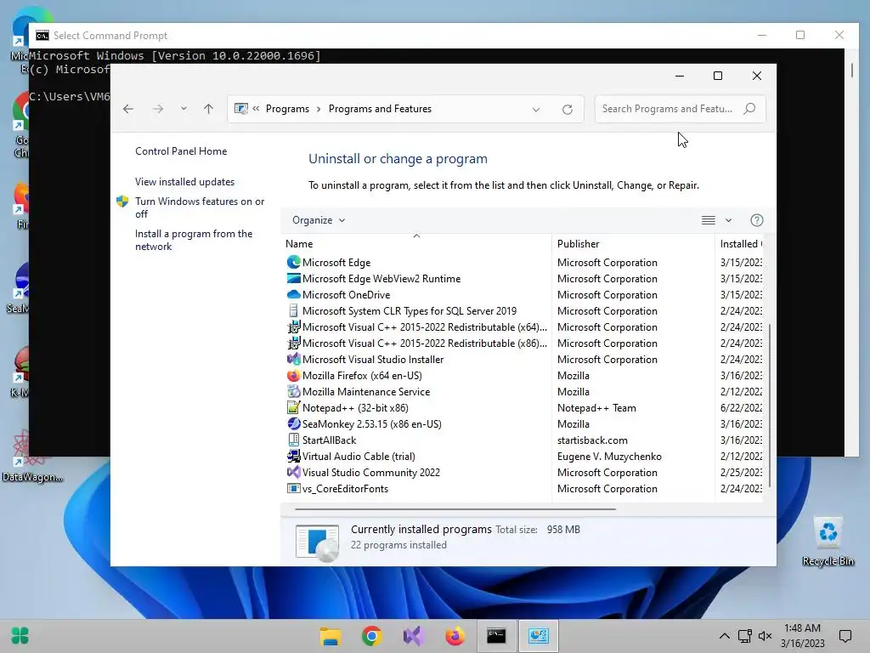Click the Visual C++ Redistributable (x86) icon
This screenshot has height=653, width=870.
[x=293, y=343]
